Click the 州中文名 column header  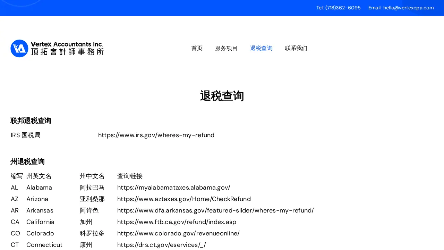point(92,176)
